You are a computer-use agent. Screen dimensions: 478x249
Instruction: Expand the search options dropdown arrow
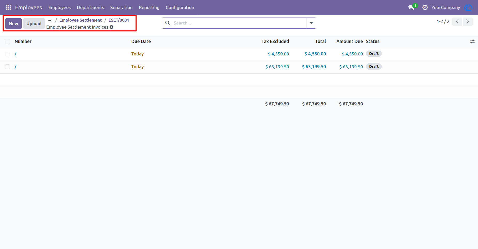click(311, 23)
